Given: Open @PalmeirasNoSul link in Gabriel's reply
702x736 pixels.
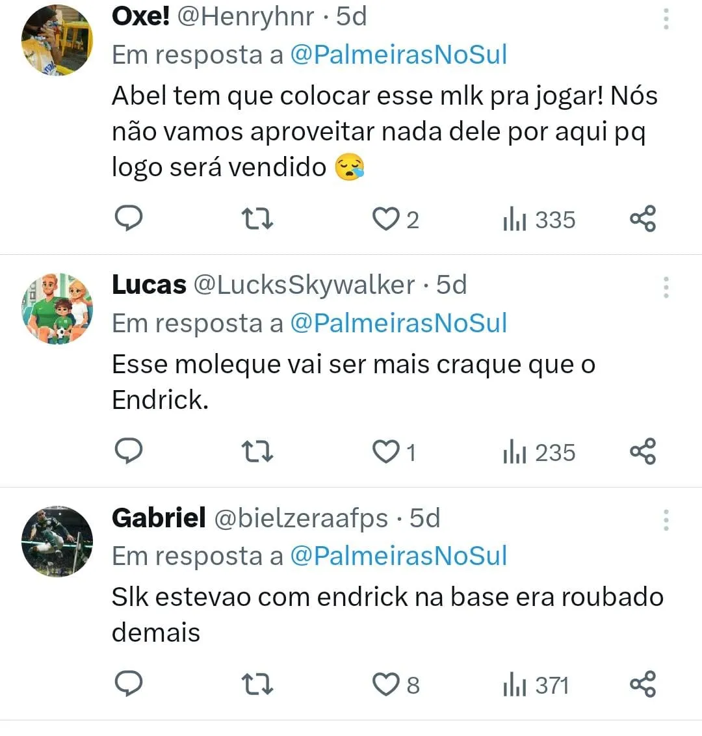Looking at the screenshot, I should [x=399, y=556].
